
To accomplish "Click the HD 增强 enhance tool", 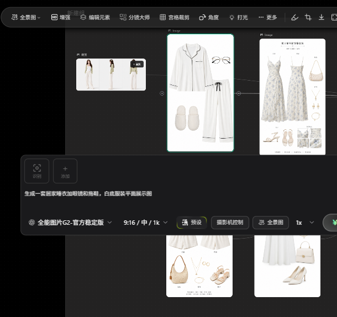I will tap(61, 18).
